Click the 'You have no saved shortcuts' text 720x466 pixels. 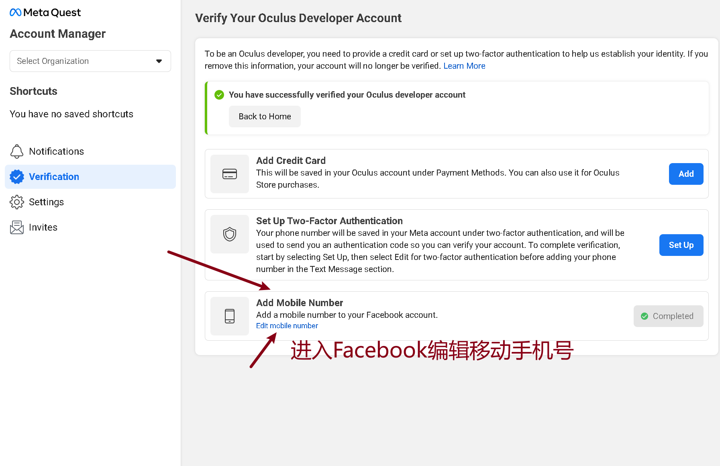[71, 114]
